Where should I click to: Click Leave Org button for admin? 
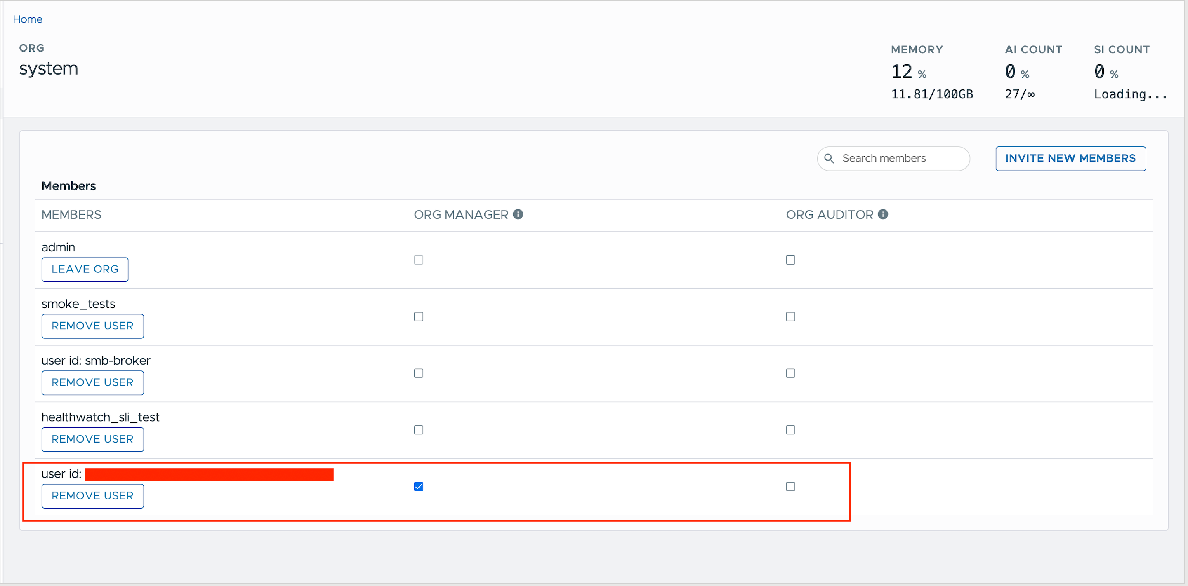pyautogui.click(x=85, y=269)
